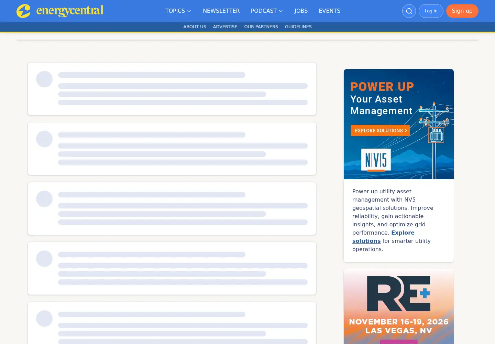Expand the Podcast dropdown chevron
495x344 pixels.
[281, 11]
